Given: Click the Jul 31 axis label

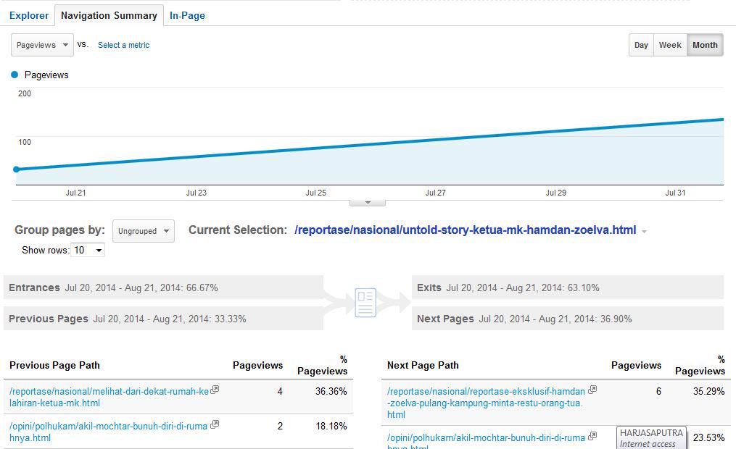Looking at the screenshot, I should click(x=675, y=193).
